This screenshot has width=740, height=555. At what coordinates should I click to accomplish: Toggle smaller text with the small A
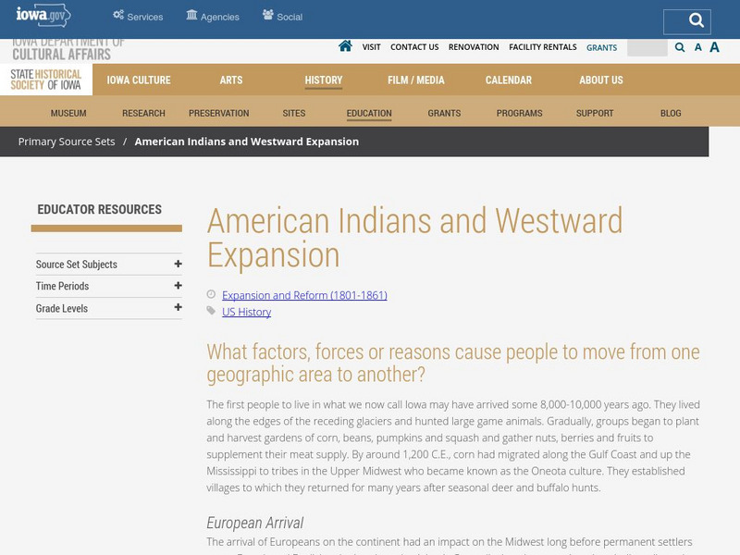(x=698, y=46)
